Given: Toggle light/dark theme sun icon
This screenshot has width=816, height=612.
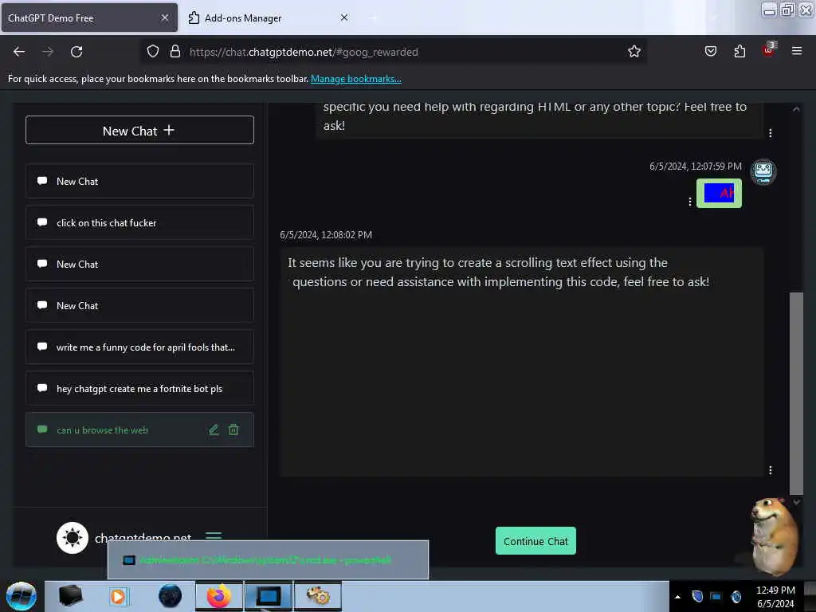Looking at the screenshot, I should click(x=73, y=538).
